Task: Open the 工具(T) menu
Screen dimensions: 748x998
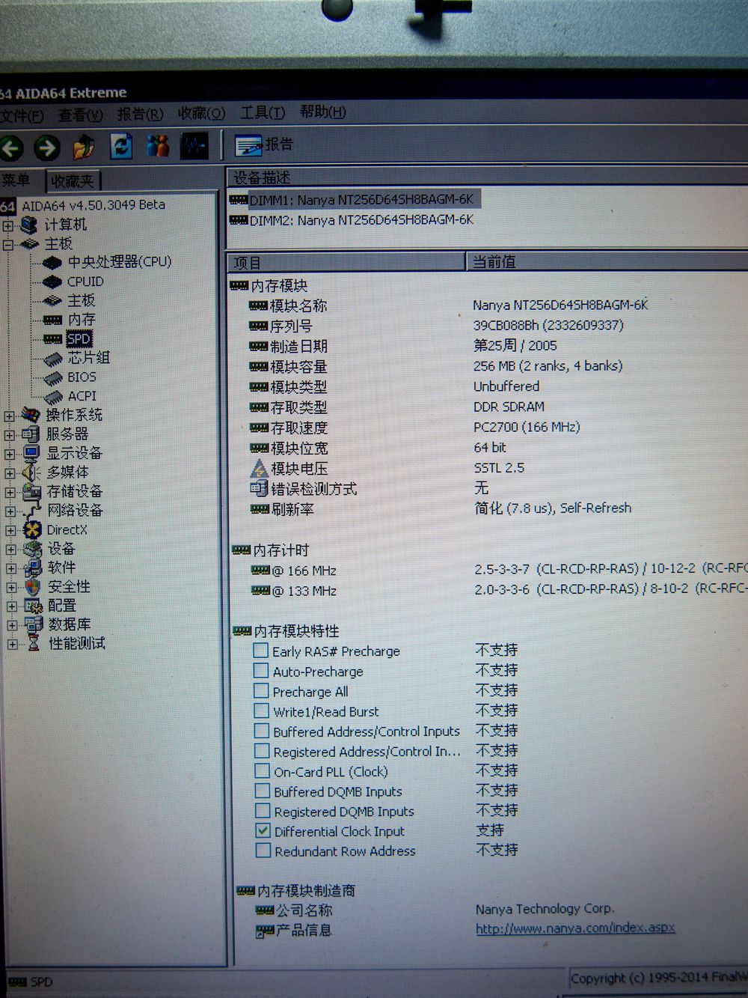Action: pos(263,112)
